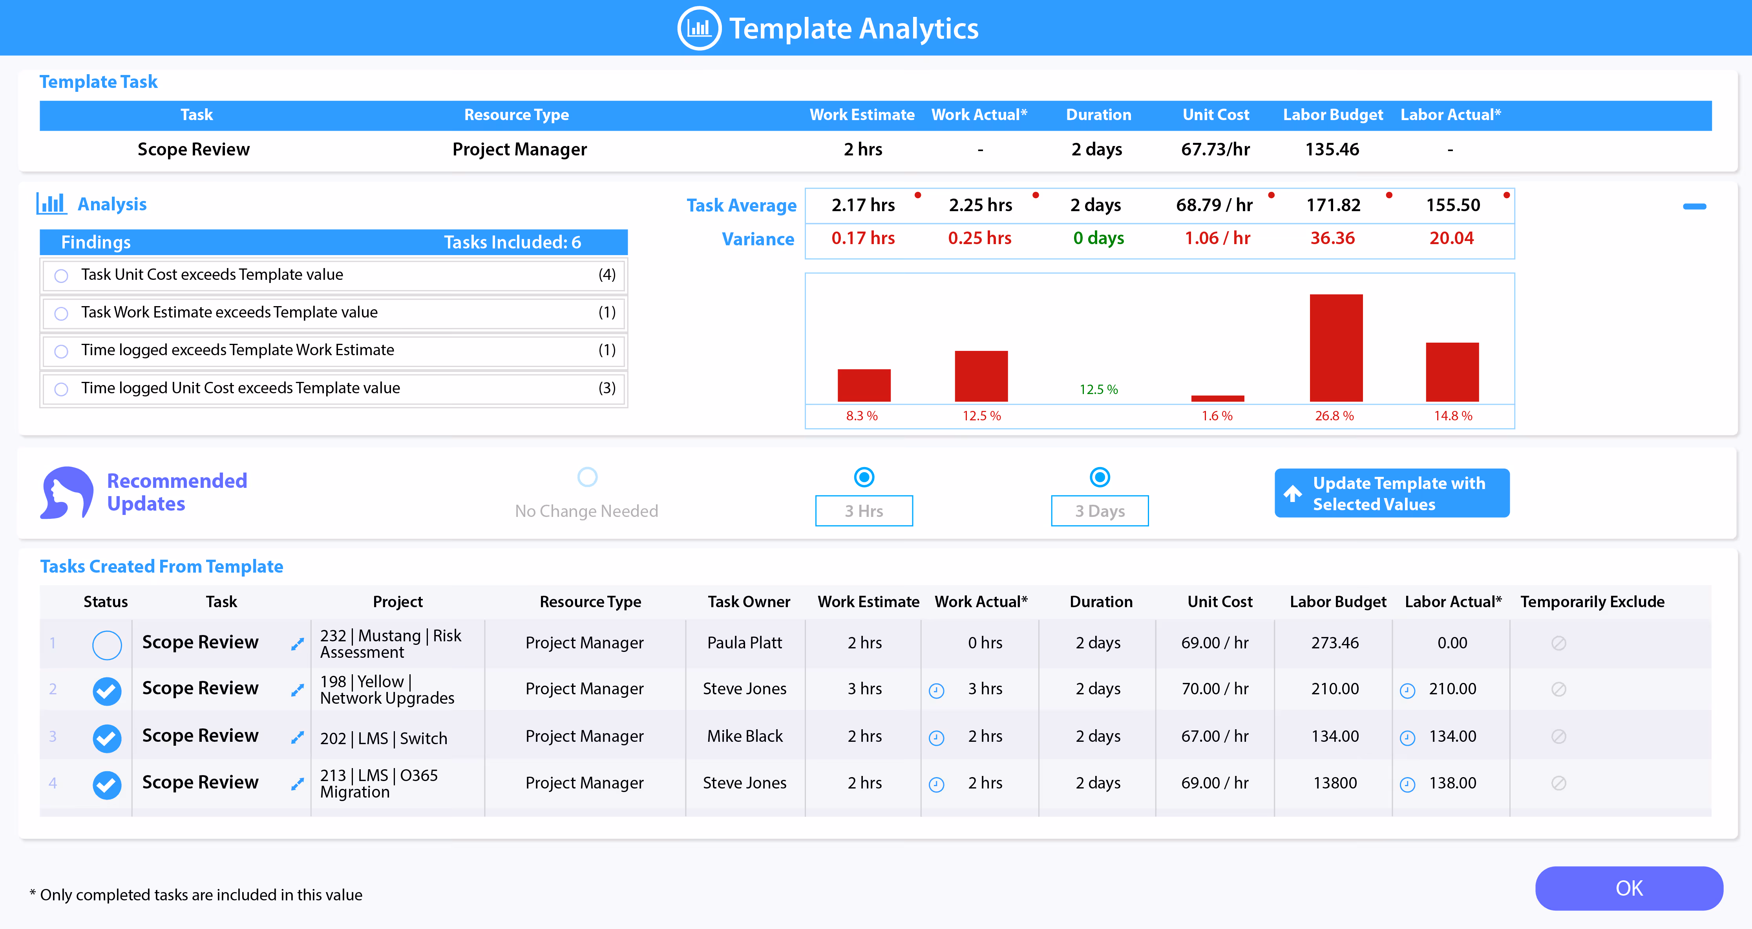
Task: Click the 26.8 % Labor Budget variance bar
Action: coord(1336,347)
